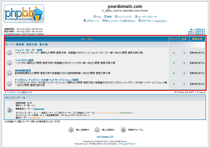
Task: Open the yourdomain.com Forum Index link
Action: point(24,34)
